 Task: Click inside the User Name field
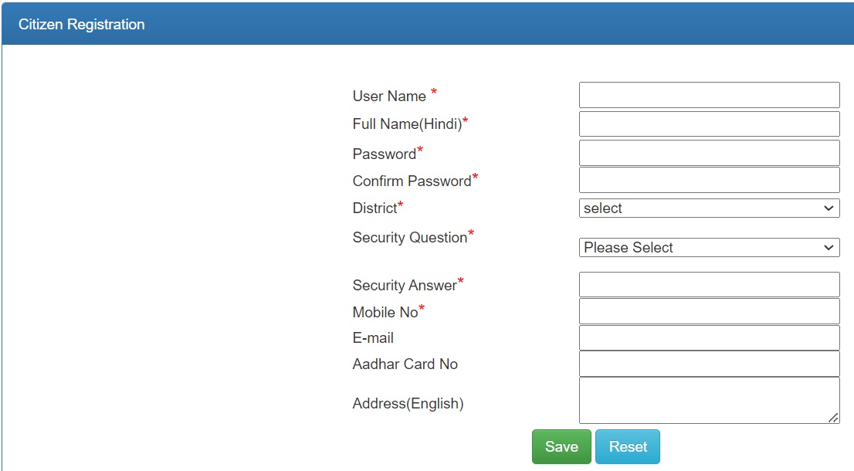708,94
